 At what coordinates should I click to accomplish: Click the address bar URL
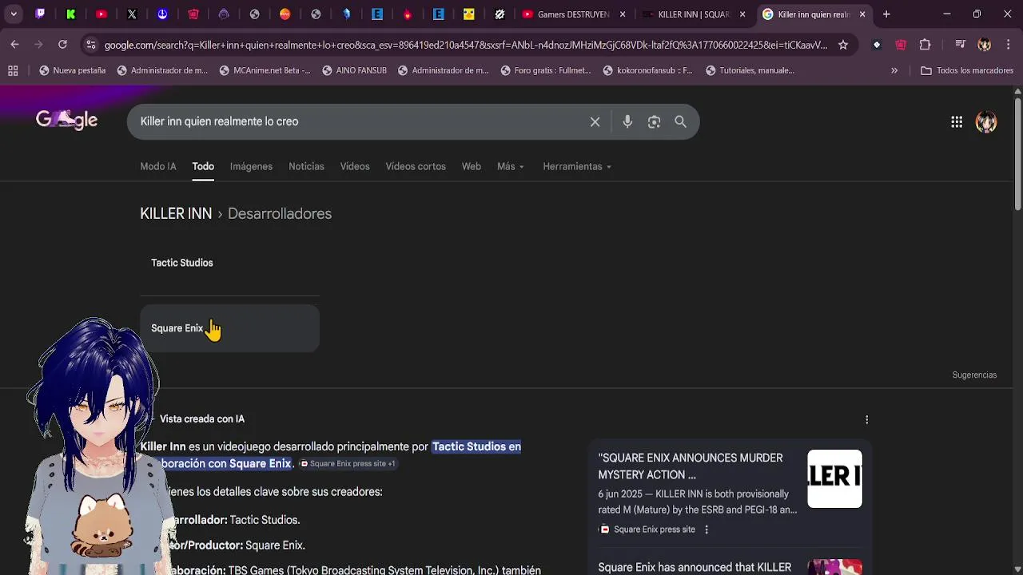(466, 45)
